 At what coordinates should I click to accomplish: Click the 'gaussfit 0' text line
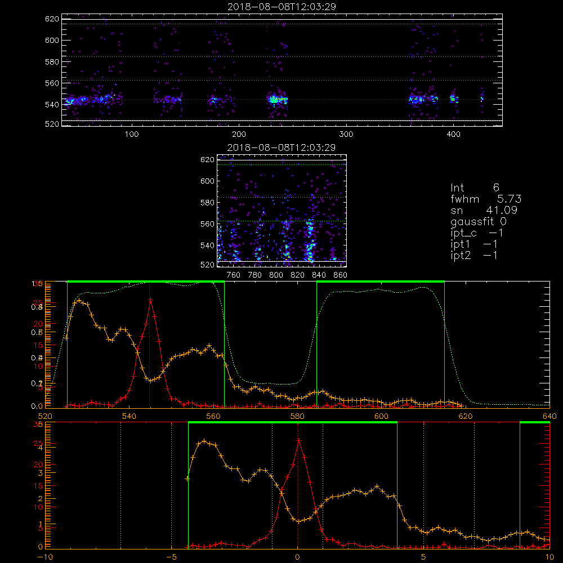pos(478,221)
